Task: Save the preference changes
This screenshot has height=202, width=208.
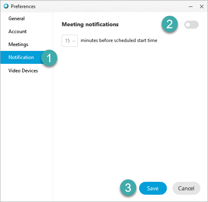Action: pyautogui.click(x=153, y=188)
